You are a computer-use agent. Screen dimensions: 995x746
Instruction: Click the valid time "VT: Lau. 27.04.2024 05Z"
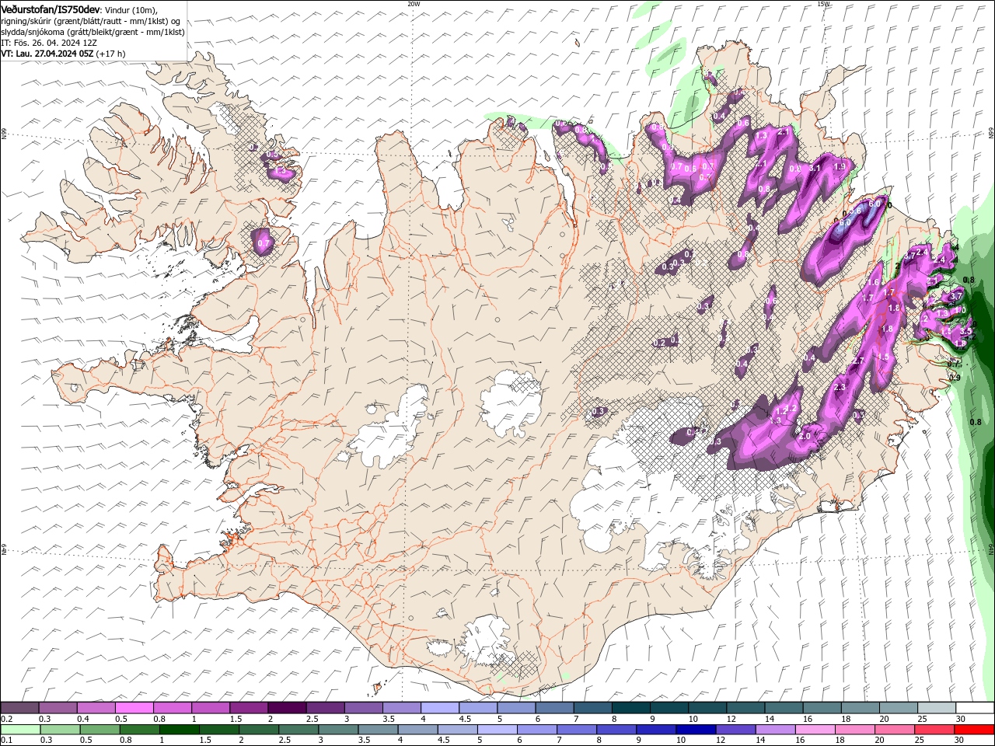pos(47,54)
